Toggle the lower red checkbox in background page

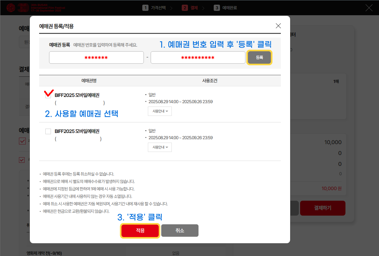click(22, 160)
